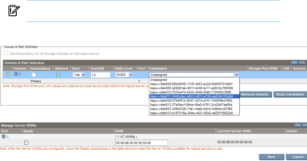The width and height of the screenshot is (307, 161).
Task: Toggle Use Redundancy for all Storage Volumes
Action: click(6, 54)
